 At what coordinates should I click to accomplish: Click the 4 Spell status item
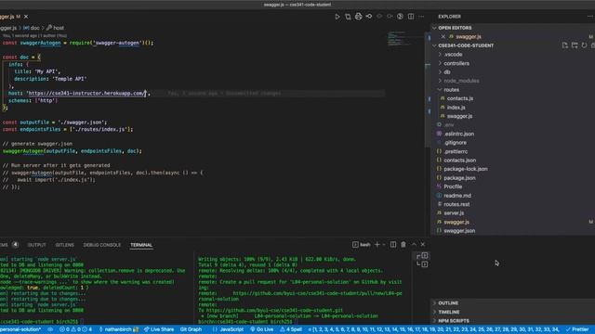(x=291, y=329)
